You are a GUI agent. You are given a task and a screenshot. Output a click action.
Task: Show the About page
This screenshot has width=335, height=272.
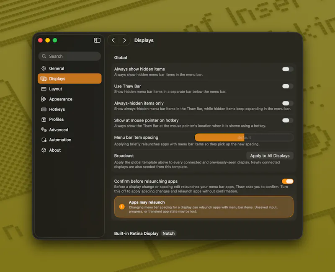pos(70,150)
